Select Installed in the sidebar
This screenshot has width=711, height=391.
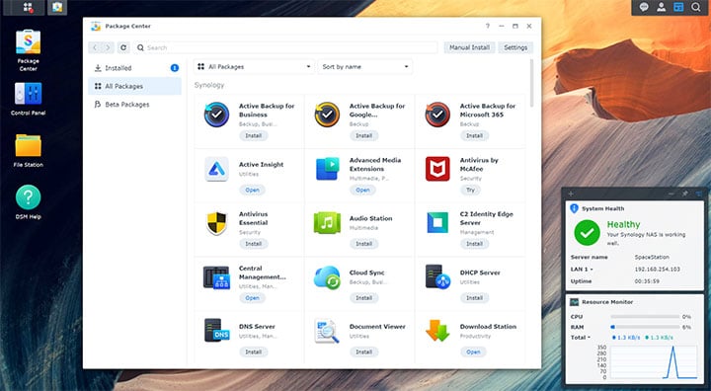click(x=134, y=68)
